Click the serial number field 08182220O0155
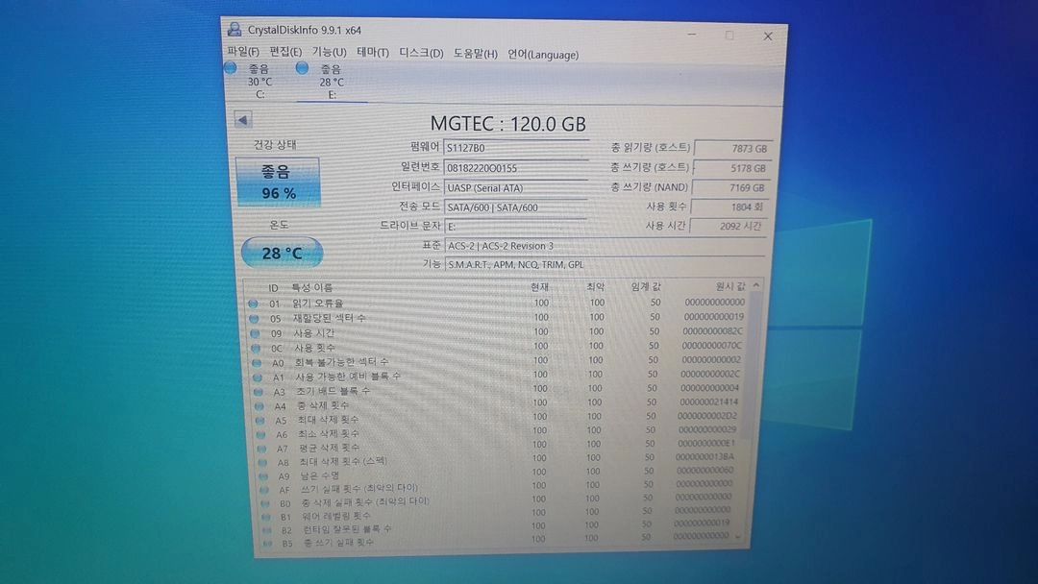Screen dimensions: 1038x584 (x=516, y=168)
